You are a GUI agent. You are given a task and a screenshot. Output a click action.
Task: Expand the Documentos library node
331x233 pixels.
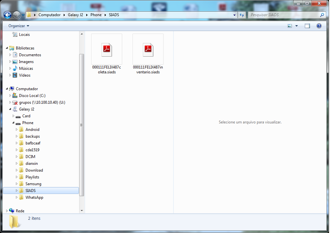tap(10, 55)
